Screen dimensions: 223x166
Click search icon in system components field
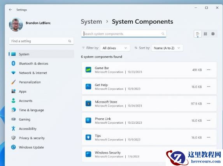point(163,34)
